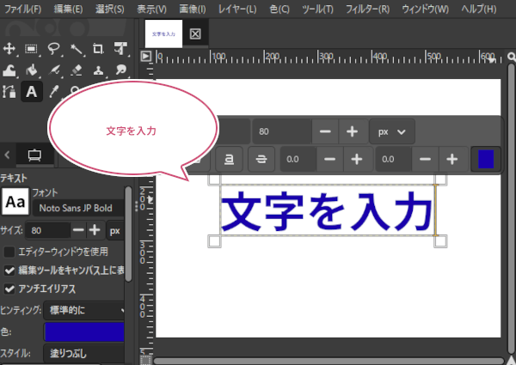The height and width of the screenshot is (365, 516).
Task: Open the ツール(T) menu
Action: [317, 9]
